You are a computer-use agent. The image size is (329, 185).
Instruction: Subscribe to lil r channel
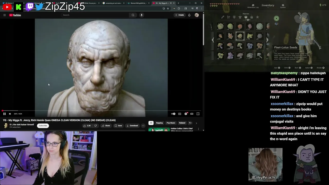43,126
